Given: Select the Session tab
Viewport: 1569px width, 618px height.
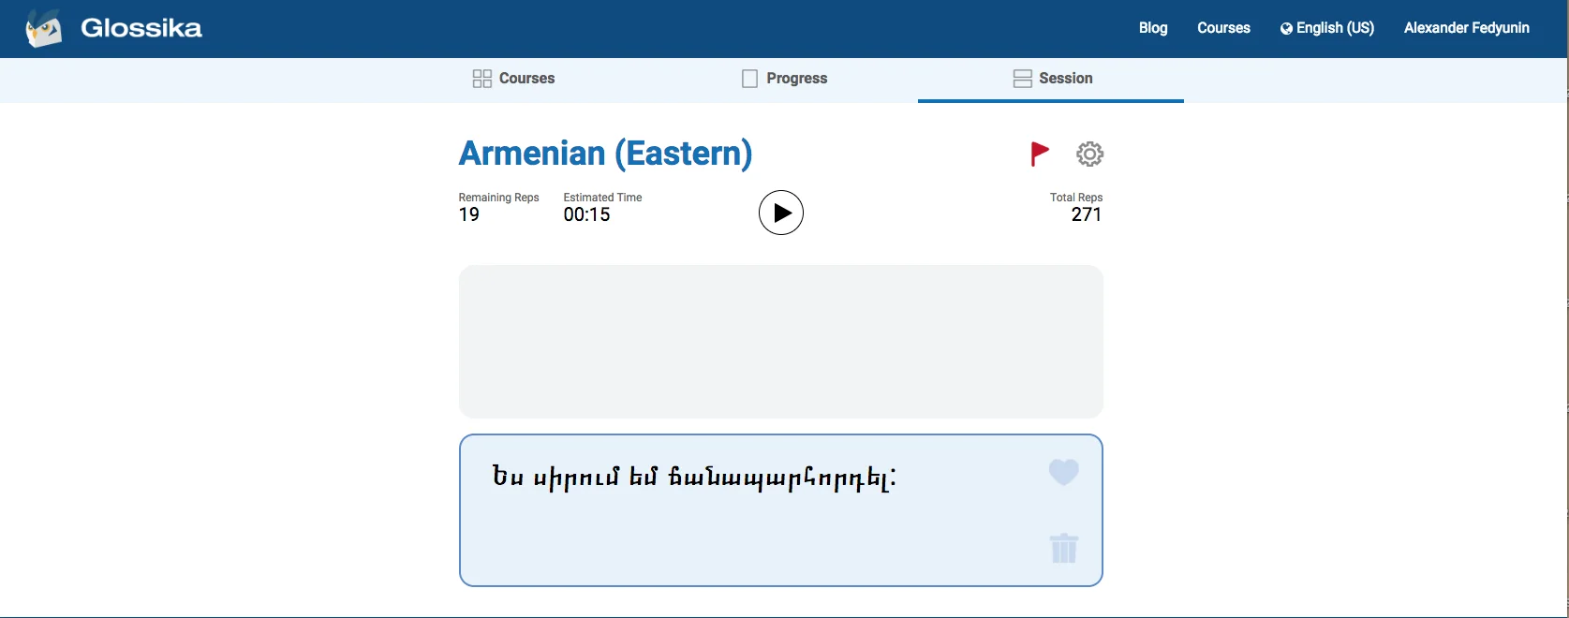Looking at the screenshot, I should point(1065,79).
